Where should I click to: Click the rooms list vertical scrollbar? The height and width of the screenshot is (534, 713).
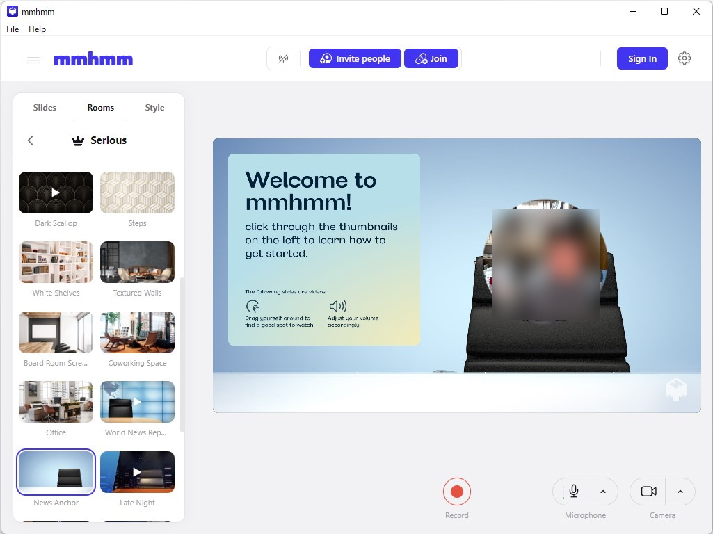coord(182,355)
